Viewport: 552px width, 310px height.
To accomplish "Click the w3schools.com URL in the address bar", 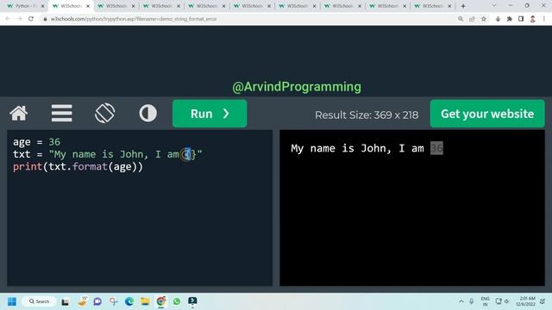I will 134,19.
